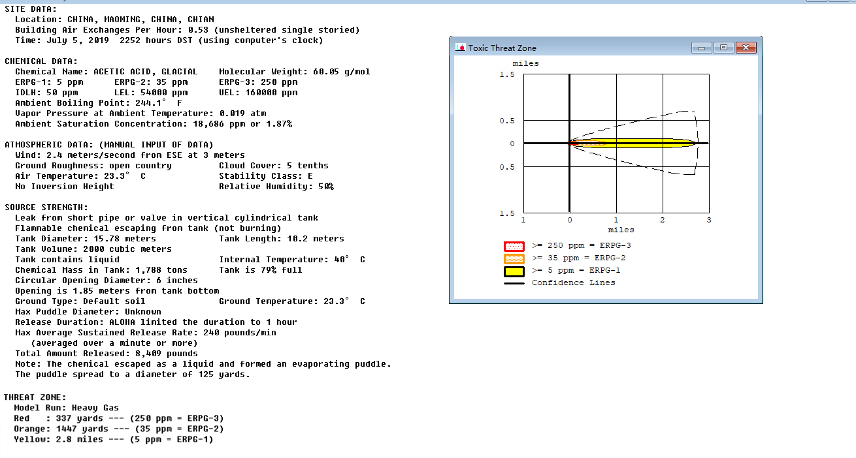Click 'Vapor Pressure at Ambient Temperature' line

(140, 114)
